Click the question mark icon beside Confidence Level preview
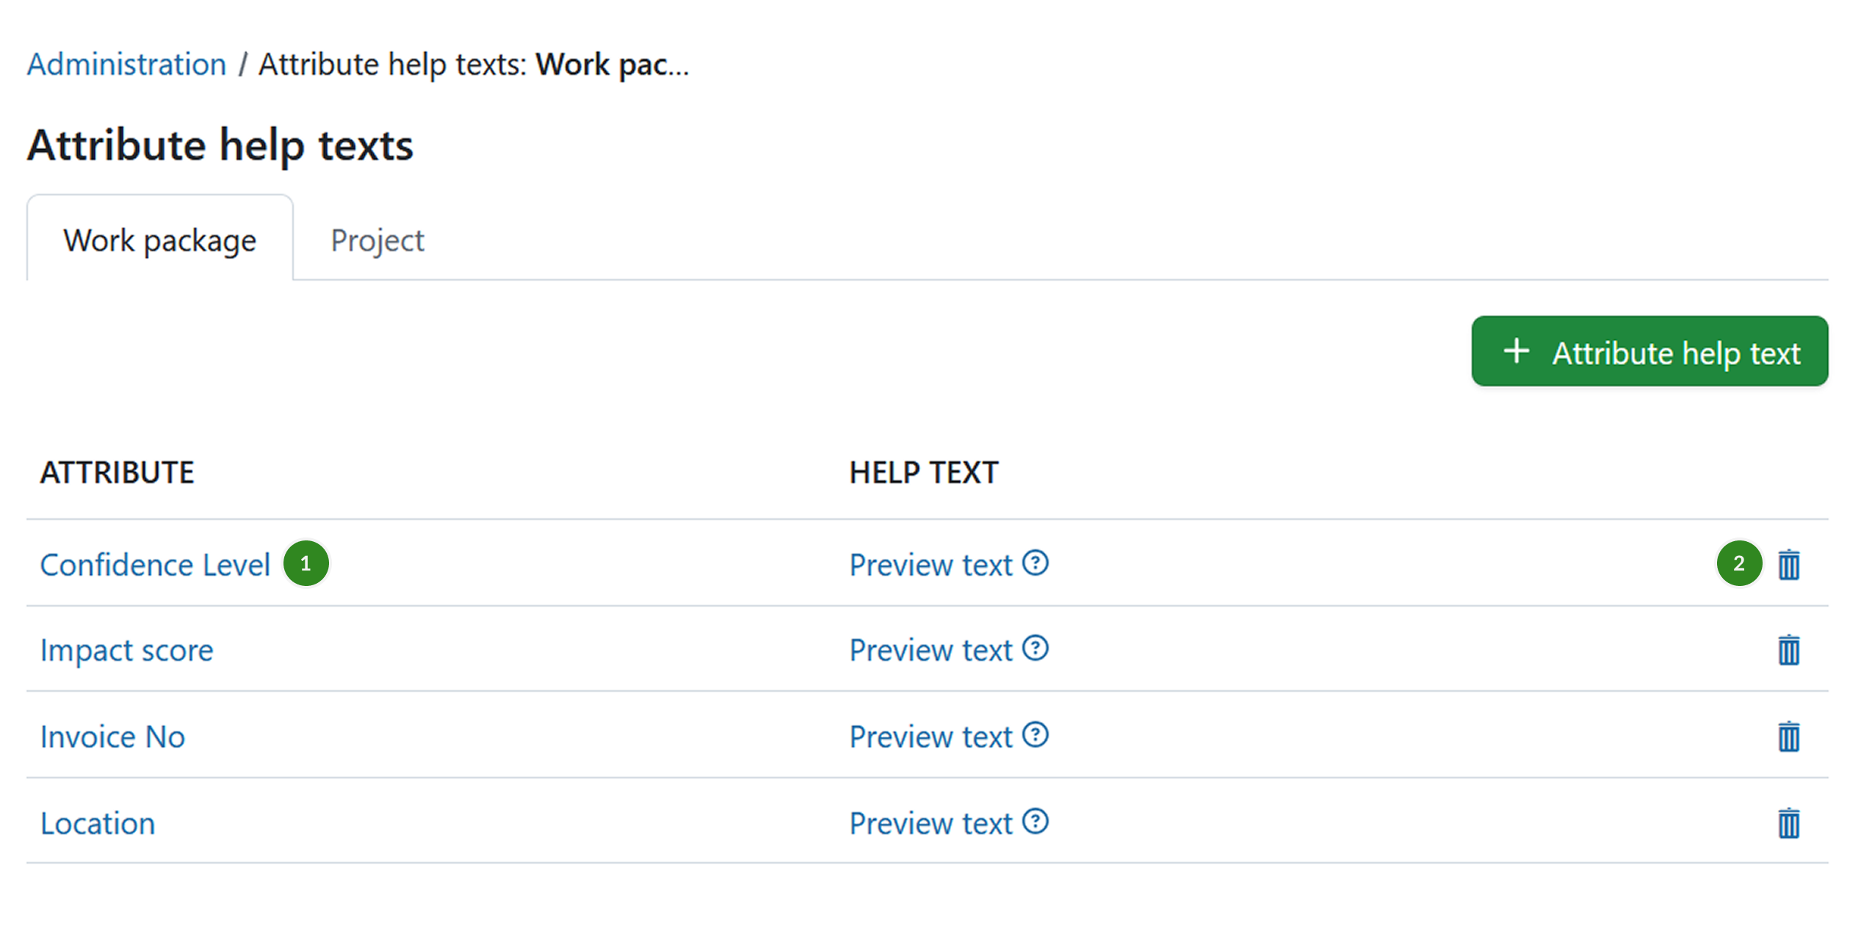The height and width of the screenshot is (934, 1861). 1034,562
